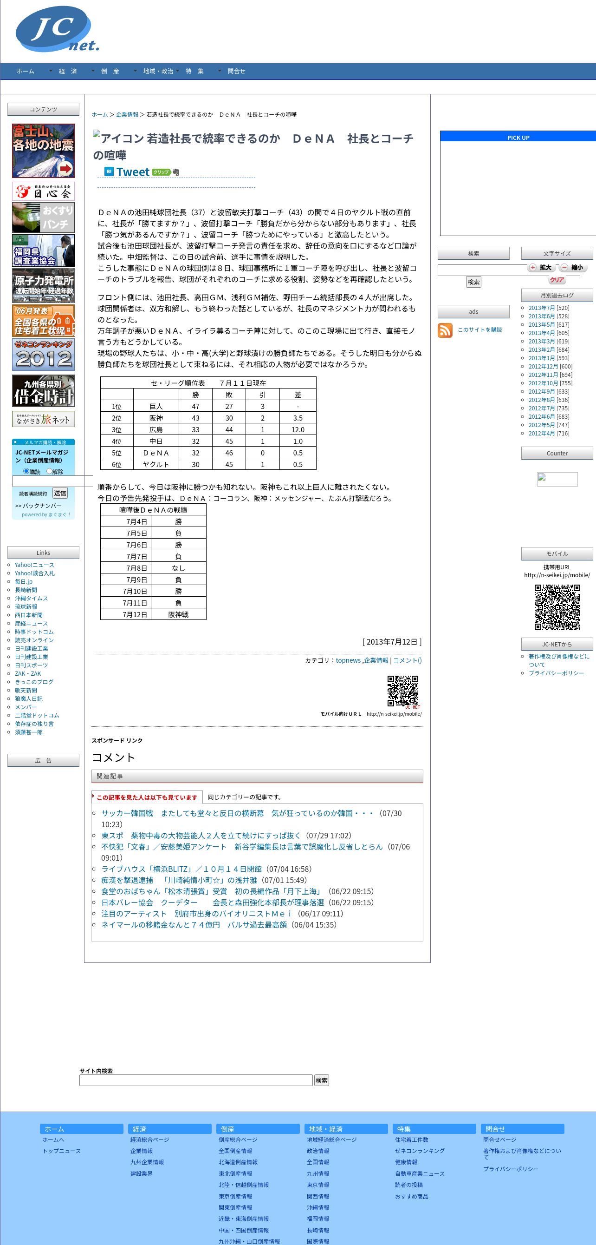Expand the 問合せ menu dropdown arrow
This screenshot has height=1245, width=596.
pos(220,71)
